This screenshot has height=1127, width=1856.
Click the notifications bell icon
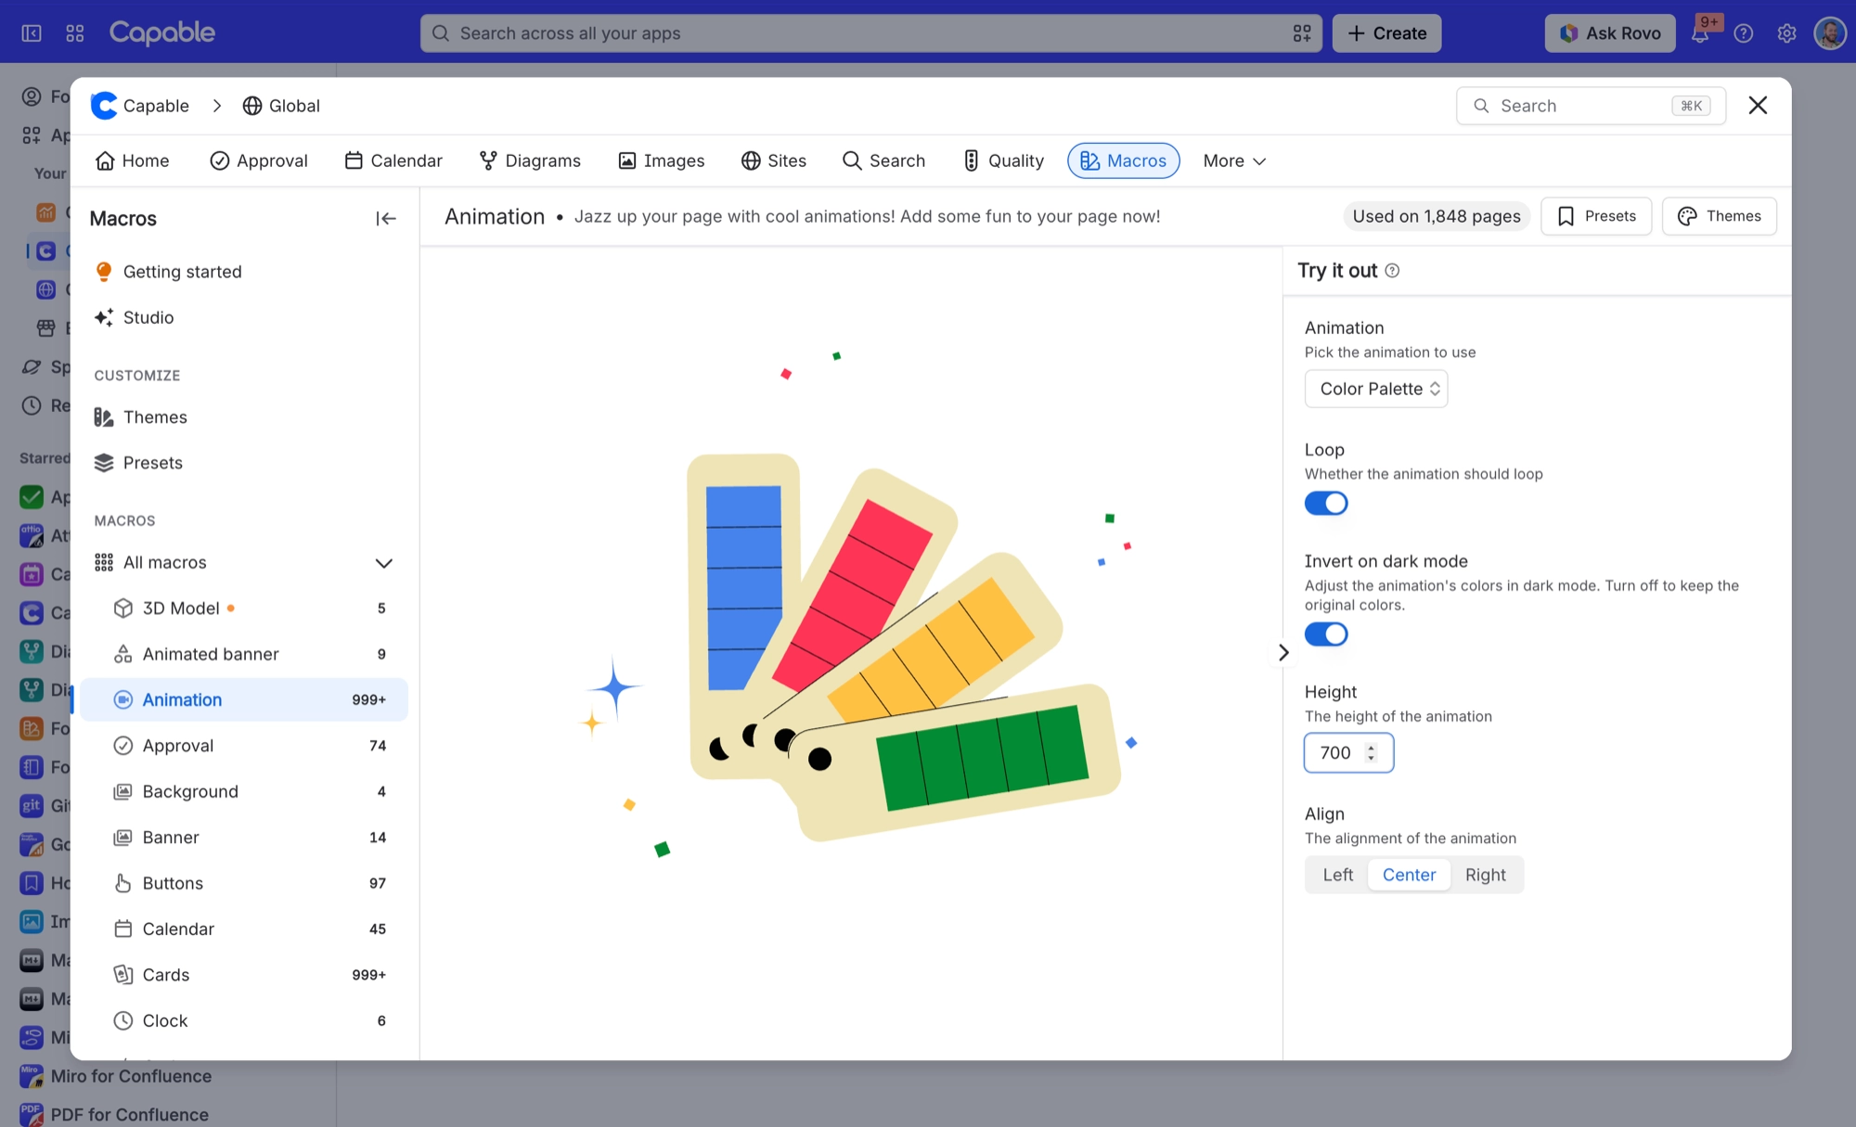(x=1700, y=33)
